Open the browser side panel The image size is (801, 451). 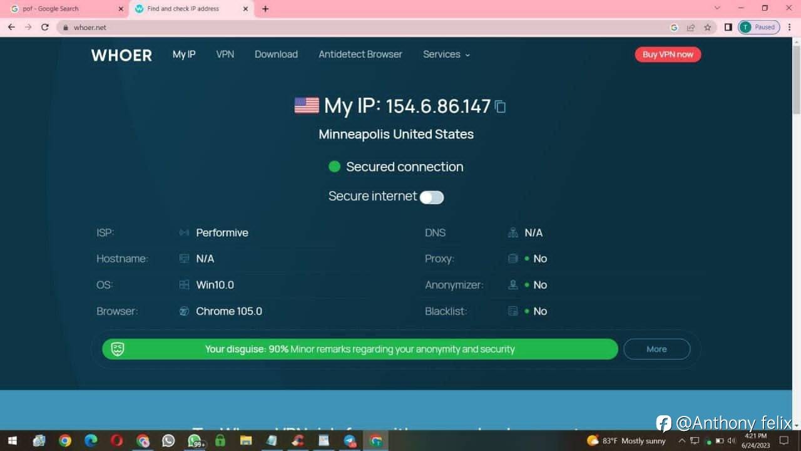728,27
